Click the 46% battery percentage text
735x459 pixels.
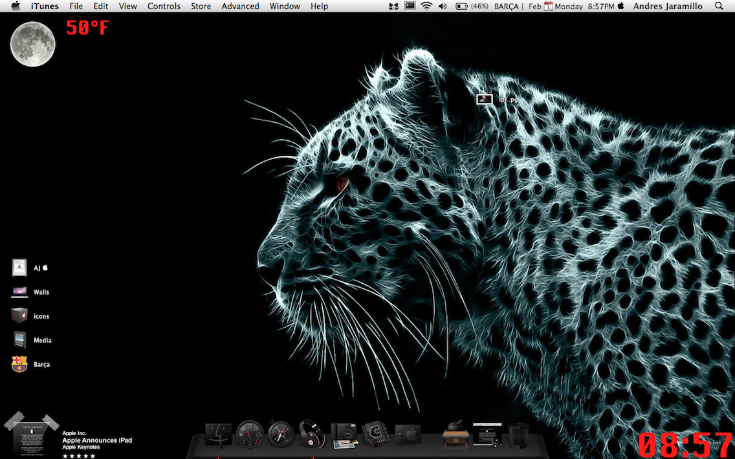click(x=479, y=6)
